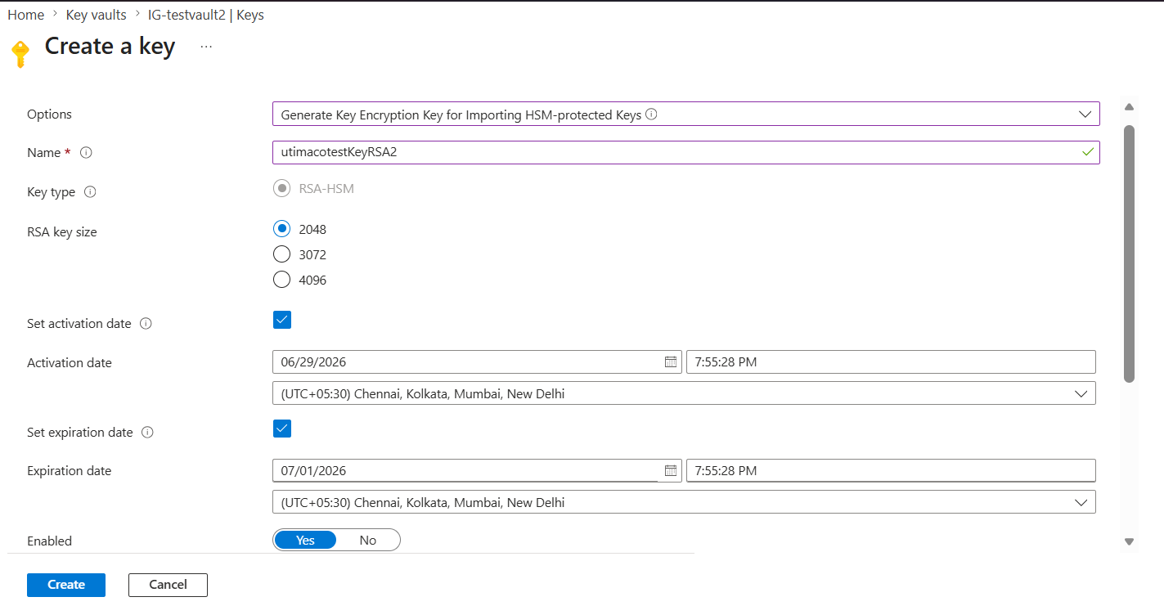
Task: Click the scroll up arrow of the form
Action: tap(1129, 107)
